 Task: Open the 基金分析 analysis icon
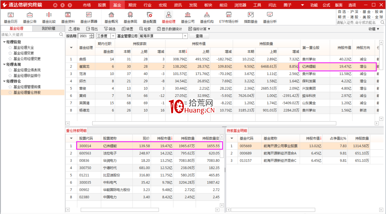coord(270,18)
